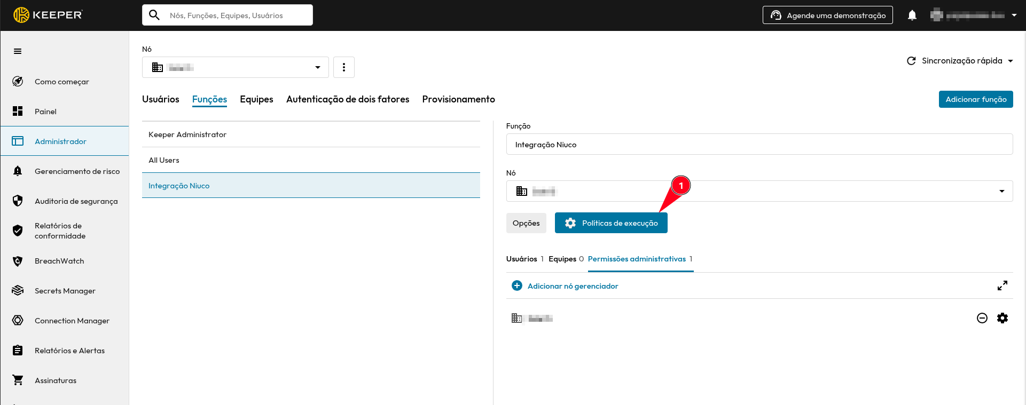Select Integração Niuco role
The image size is (1026, 405).
311,186
